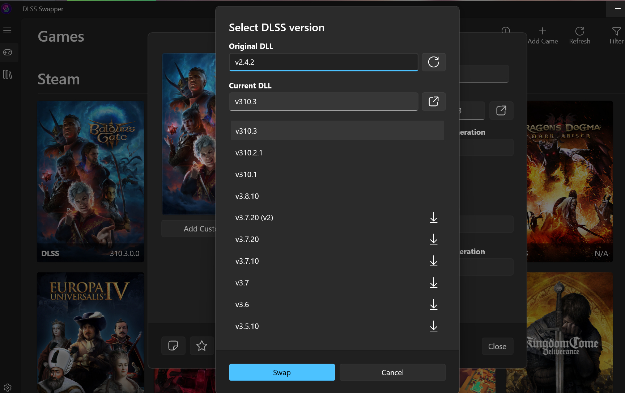Click the reset Original DLL refresh icon
Image resolution: width=625 pixels, height=393 pixels.
point(434,62)
